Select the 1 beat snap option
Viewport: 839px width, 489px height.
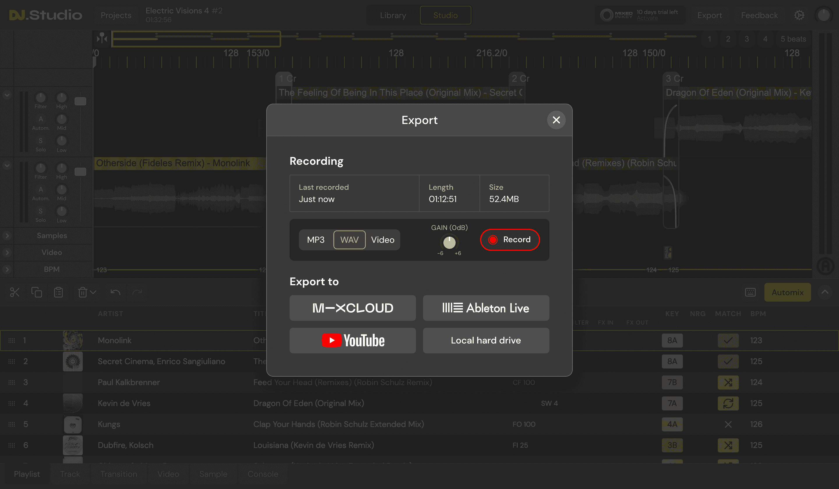click(709, 39)
